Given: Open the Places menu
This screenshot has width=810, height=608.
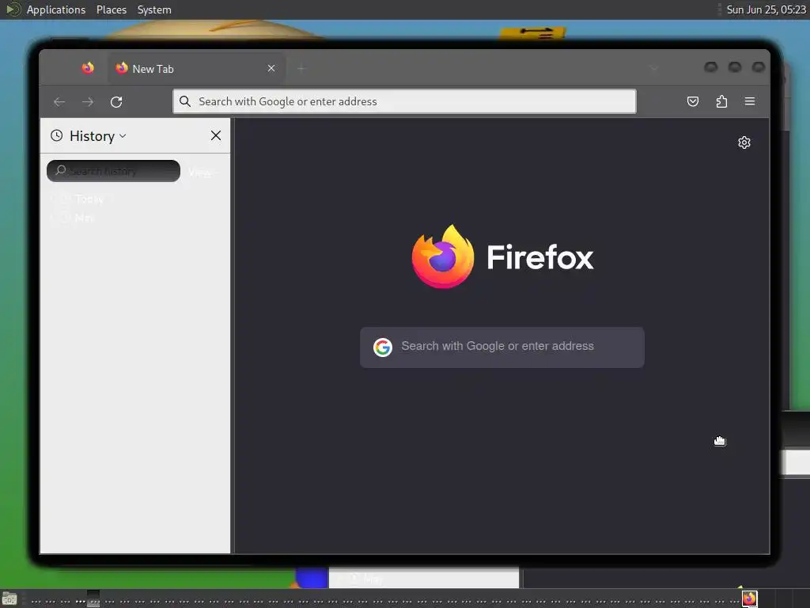Looking at the screenshot, I should tap(112, 9).
